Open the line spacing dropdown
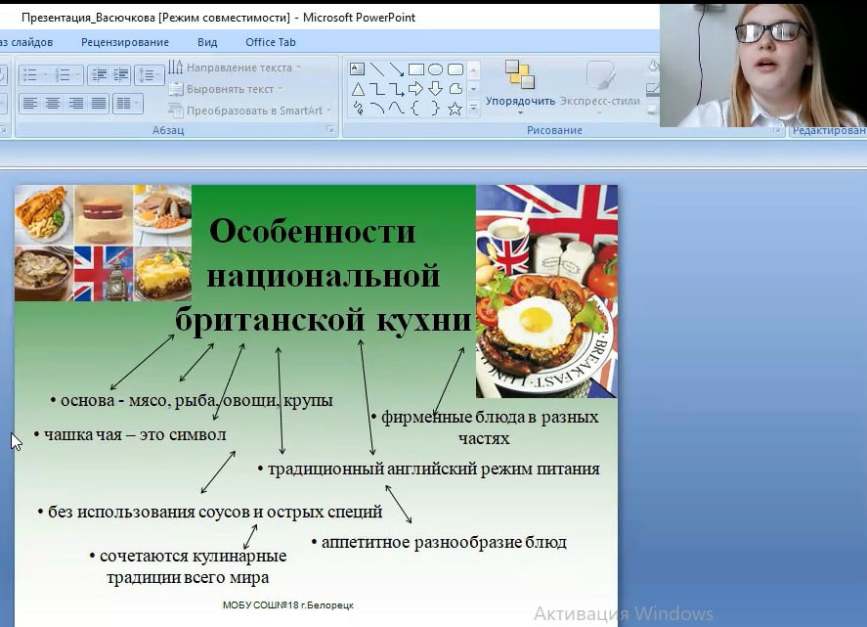 (x=149, y=74)
